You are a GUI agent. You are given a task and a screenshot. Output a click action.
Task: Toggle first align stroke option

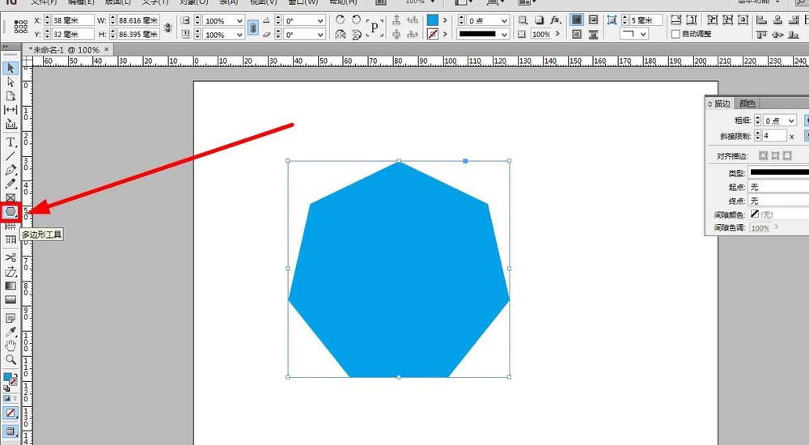(763, 155)
